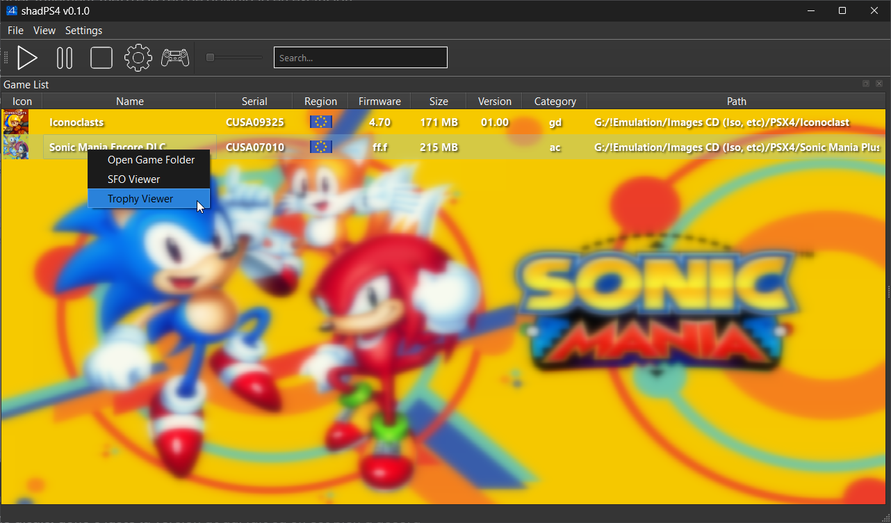This screenshot has height=523, width=891.
Task: Open the Settings menu
Action: click(83, 31)
